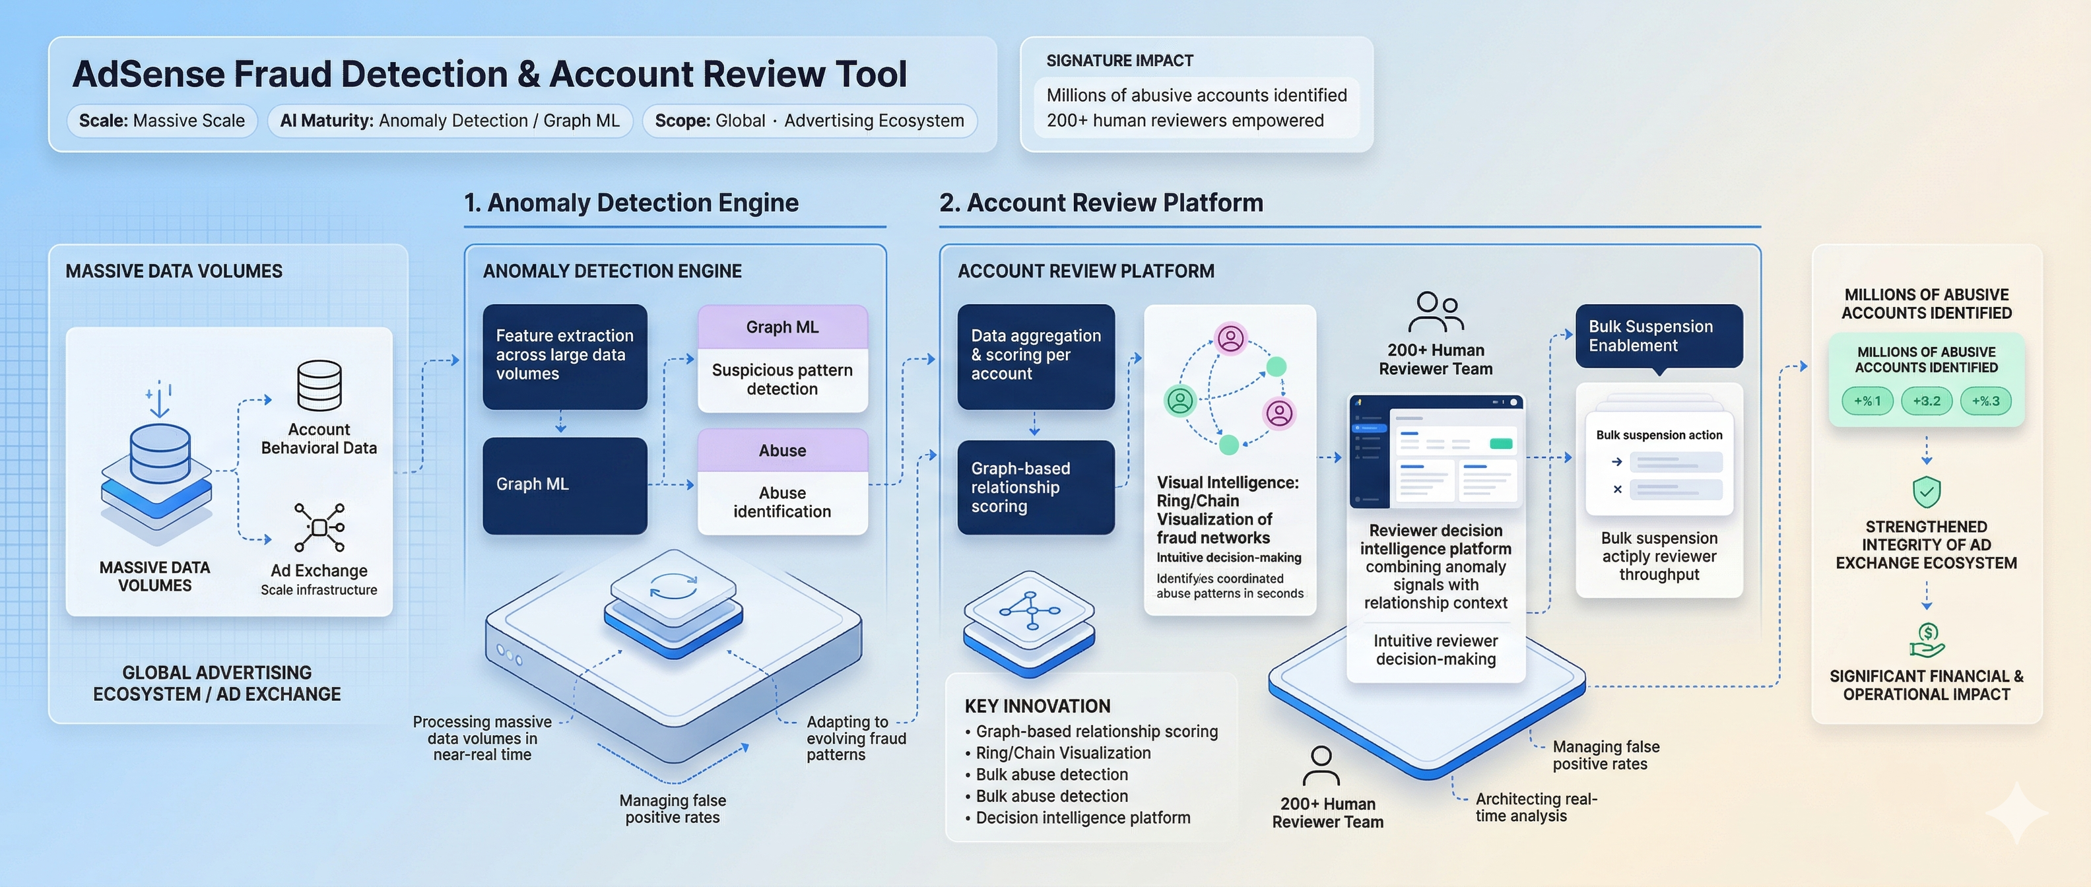The width and height of the screenshot is (2091, 887).
Task: Click the Account Behavioral Data database icon
Action: 319,385
